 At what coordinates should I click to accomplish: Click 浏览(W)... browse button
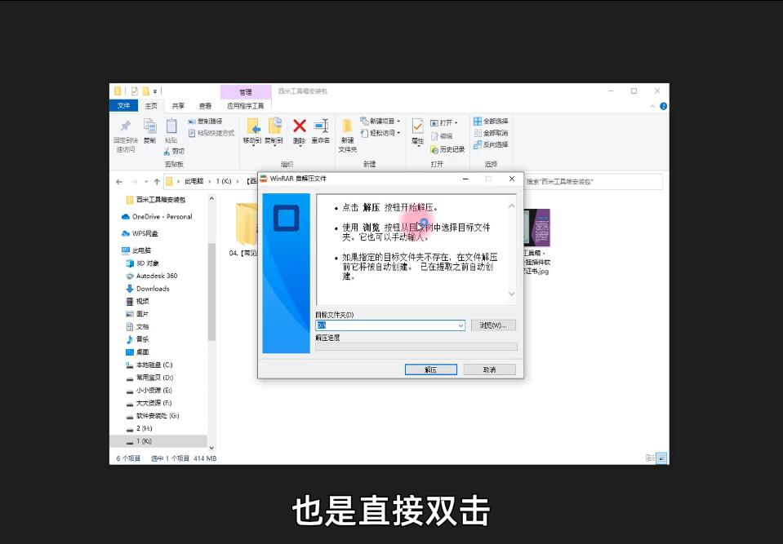click(493, 325)
